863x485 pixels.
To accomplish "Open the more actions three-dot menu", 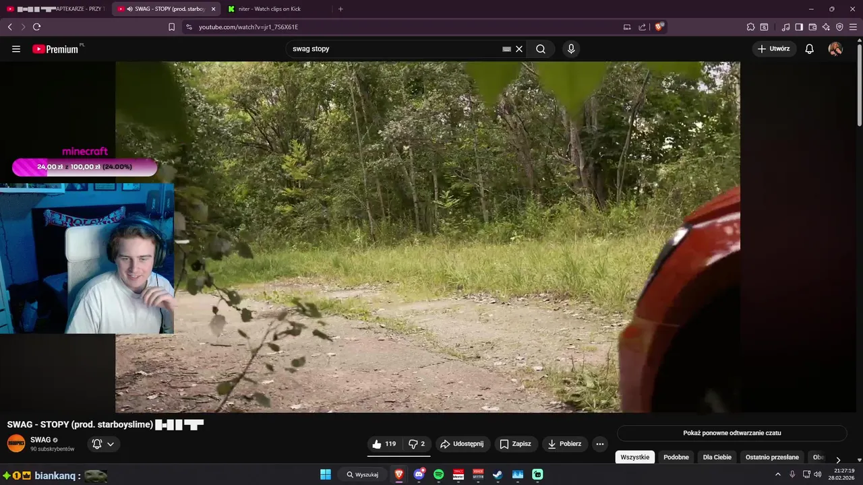I will coord(600,444).
